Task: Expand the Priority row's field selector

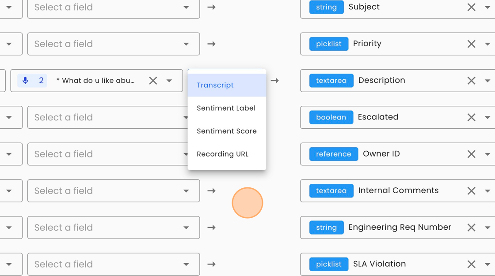Action: 113,44
